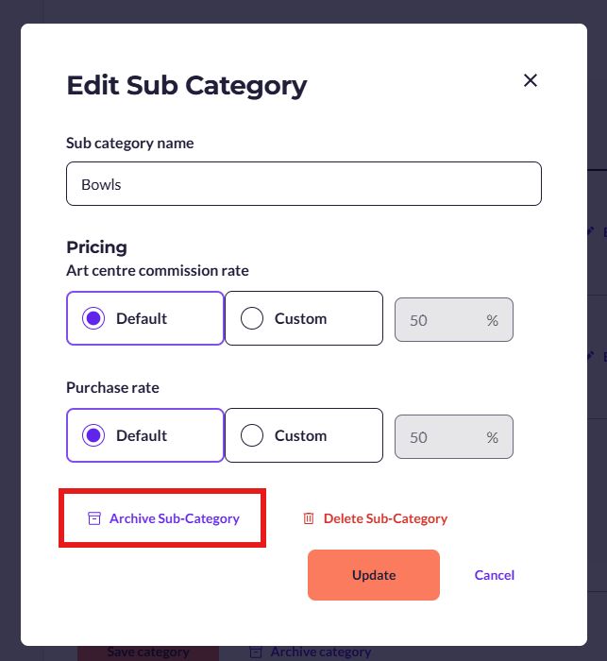The image size is (607, 661).
Task: Click the orange Update button
Action: point(374,575)
